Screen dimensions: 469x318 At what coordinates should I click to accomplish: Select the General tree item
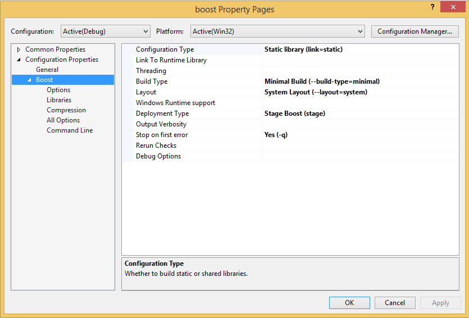47,70
